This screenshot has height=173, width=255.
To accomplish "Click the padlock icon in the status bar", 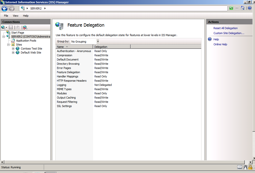I will [250, 167].
